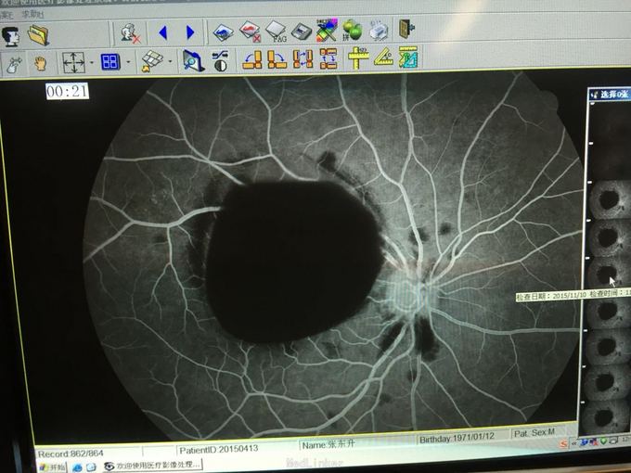Select the hand pan tool
This screenshot has height=473, width=631.
click(x=40, y=63)
